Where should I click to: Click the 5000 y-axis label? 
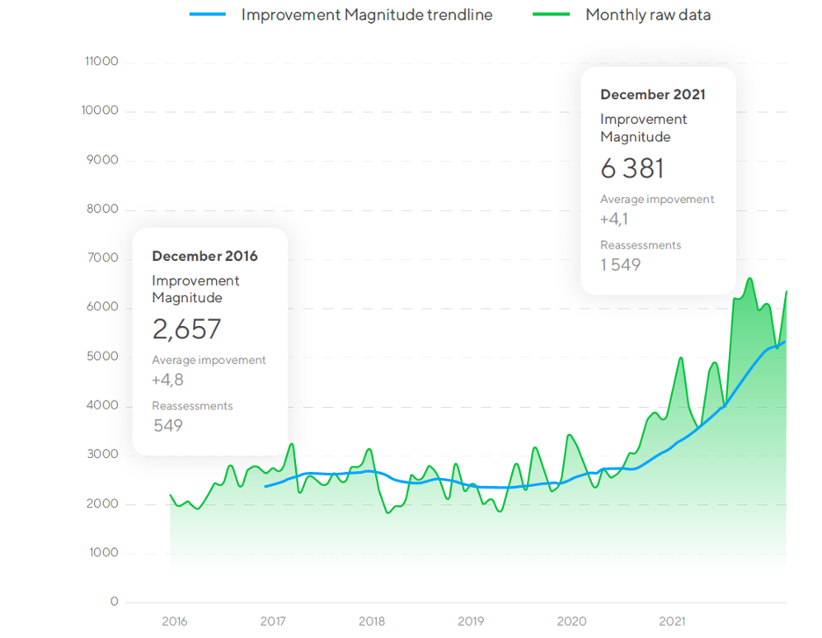pos(102,356)
